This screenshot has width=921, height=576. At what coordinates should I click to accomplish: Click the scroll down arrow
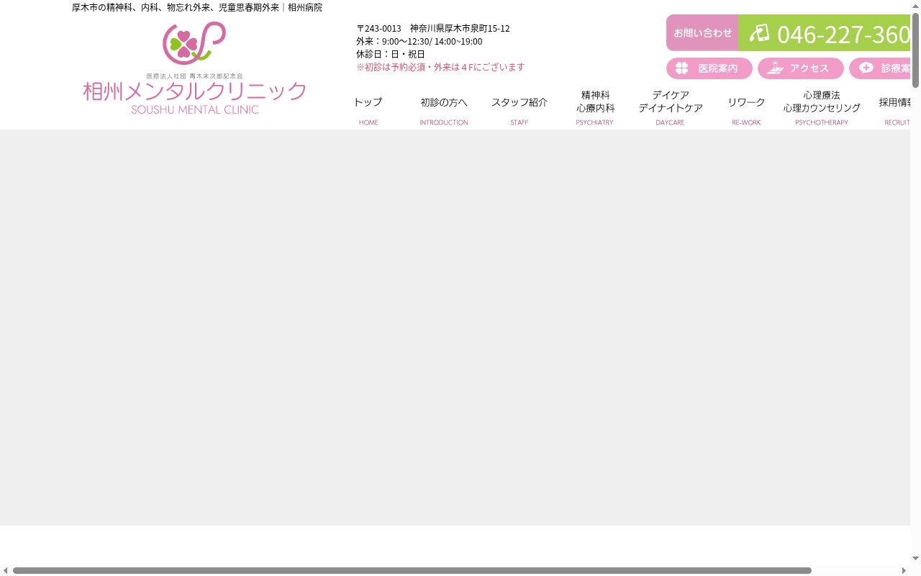click(915, 558)
